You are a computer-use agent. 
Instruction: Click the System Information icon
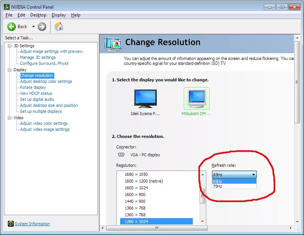coord(10,224)
